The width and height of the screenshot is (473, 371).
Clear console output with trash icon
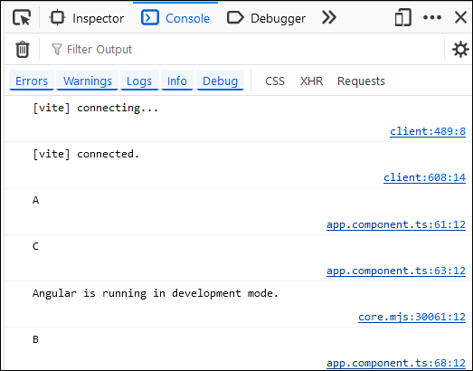23,49
